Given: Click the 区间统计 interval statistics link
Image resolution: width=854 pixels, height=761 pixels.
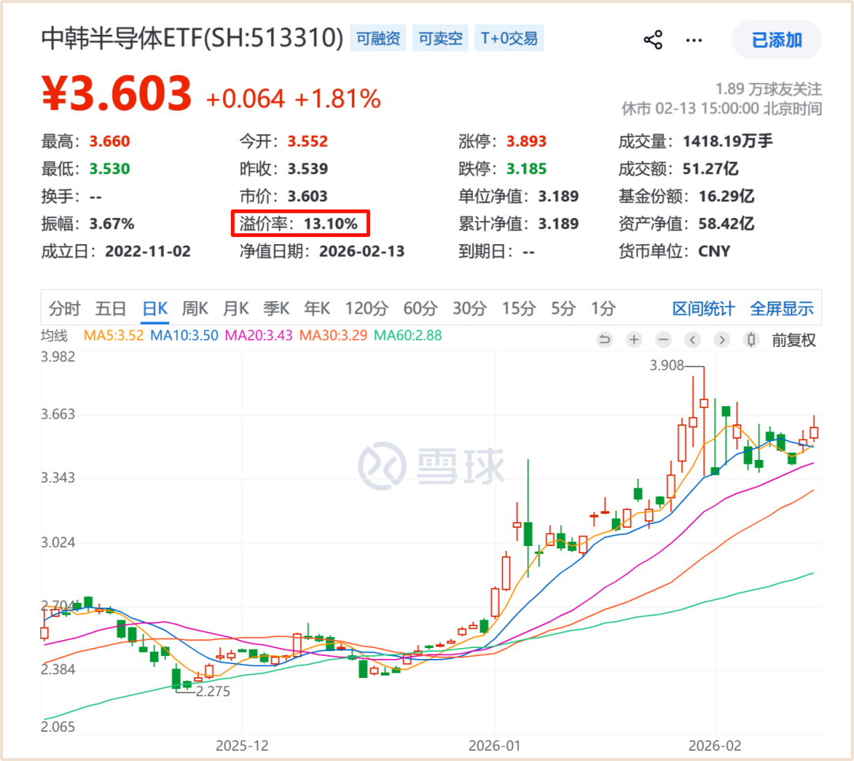Looking at the screenshot, I should click(x=703, y=308).
